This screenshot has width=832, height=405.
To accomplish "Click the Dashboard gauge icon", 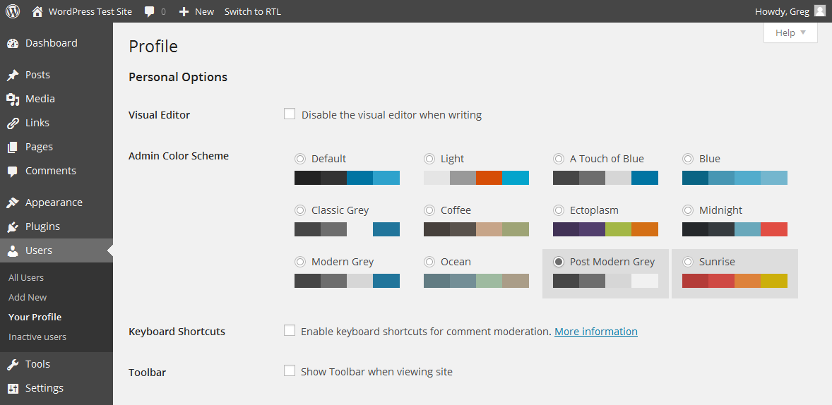I will tap(13, 43).
